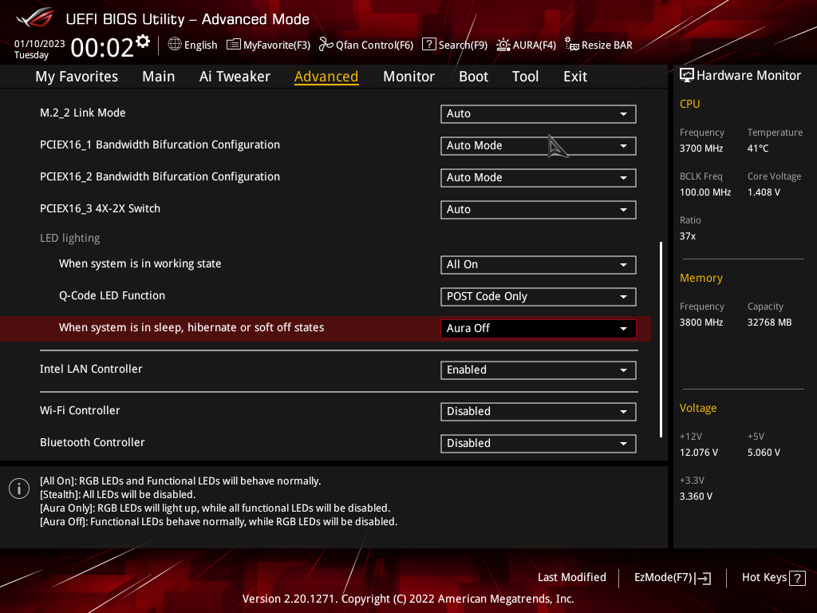Click the PCIEX16_3 4X-2X Switch label
This screenshot has width=817, height=613.
[x=100, y=209]
